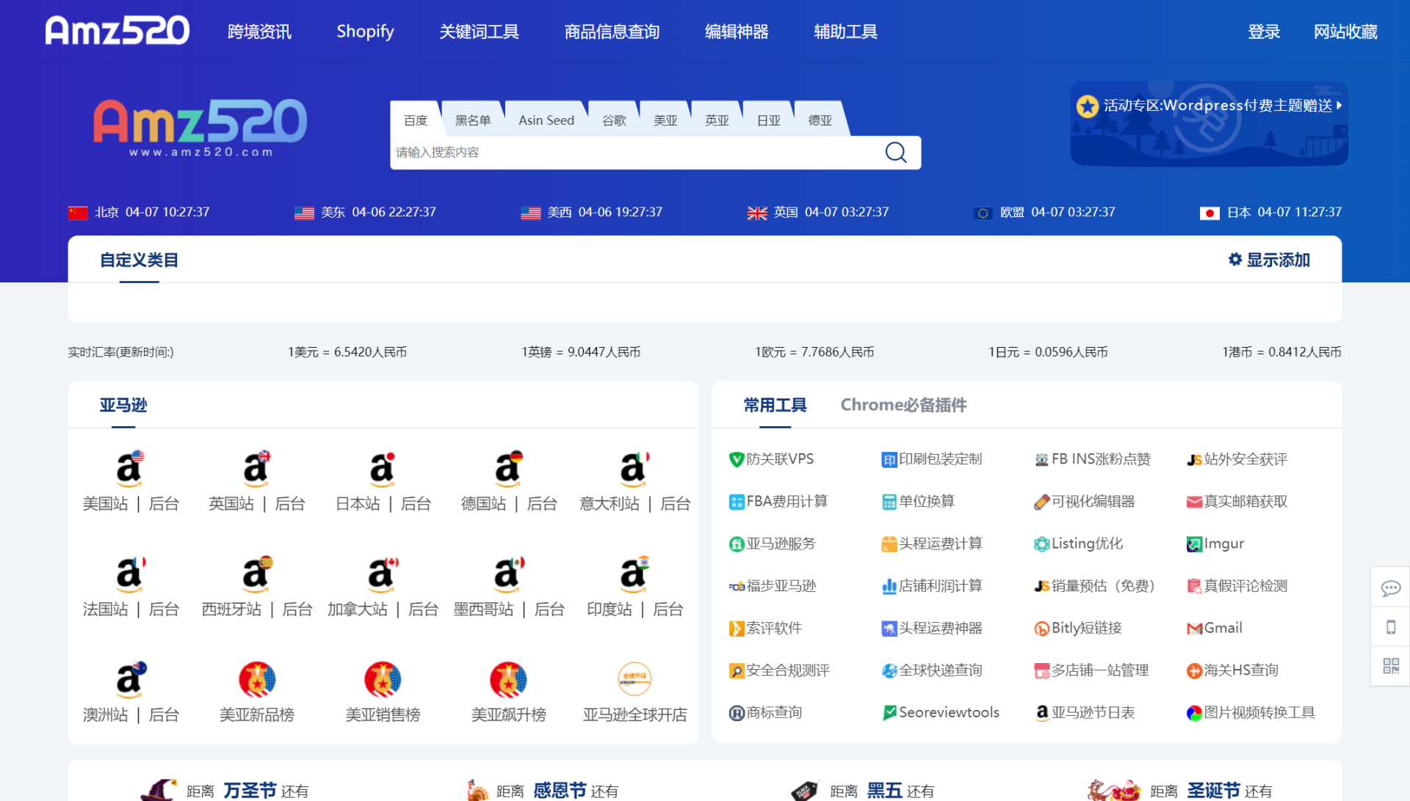
Task: Open Gmail tool link
Action: tap(1215, 628)
